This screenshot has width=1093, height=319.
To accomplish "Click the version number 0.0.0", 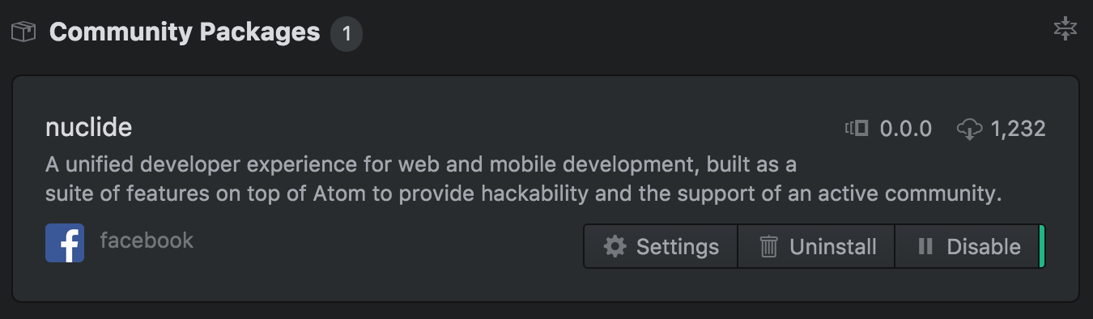I will (906, 129).
